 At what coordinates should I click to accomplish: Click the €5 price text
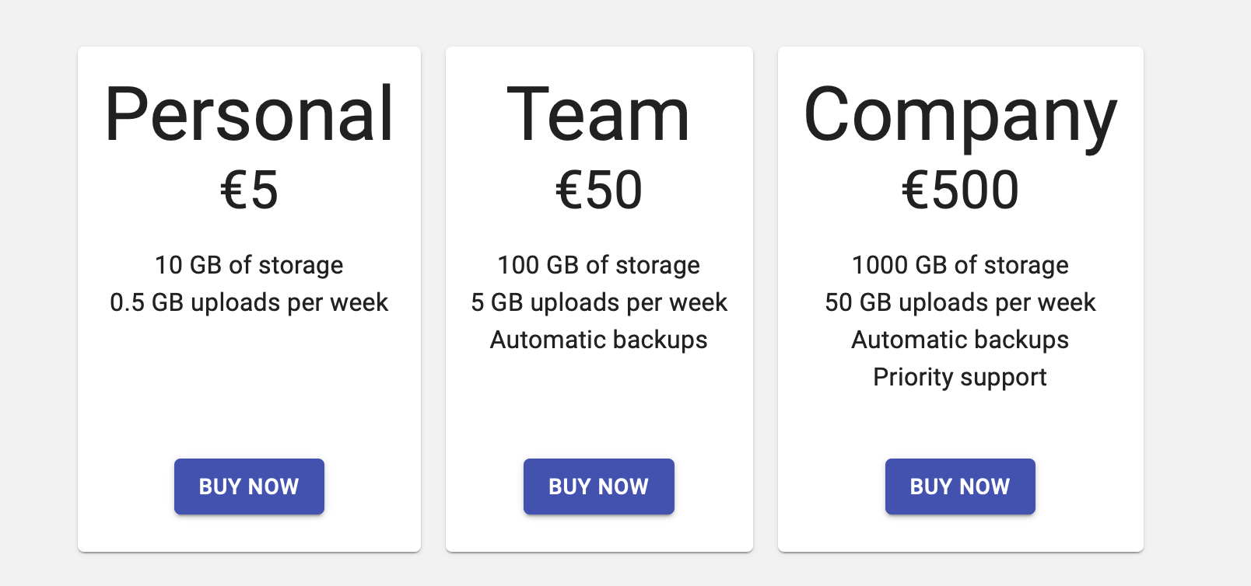(x=249, y=190)
